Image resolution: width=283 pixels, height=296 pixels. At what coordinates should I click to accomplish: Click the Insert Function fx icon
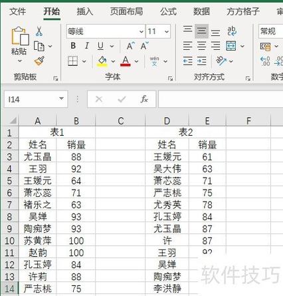tap(144, 99)
